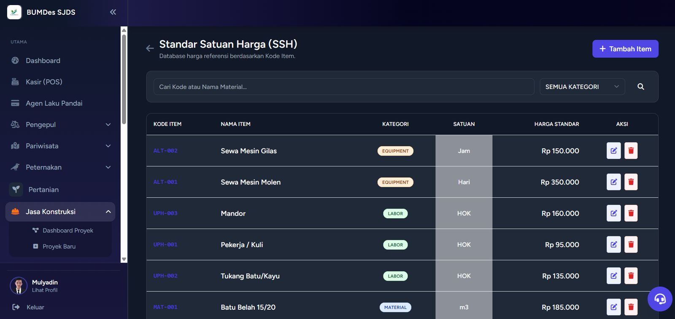Delete the Sewa Mesin Molen item
Viewport: 675px width, 319px height.
click(631, 182)
